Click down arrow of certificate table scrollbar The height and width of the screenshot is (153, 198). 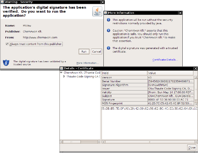196,104
